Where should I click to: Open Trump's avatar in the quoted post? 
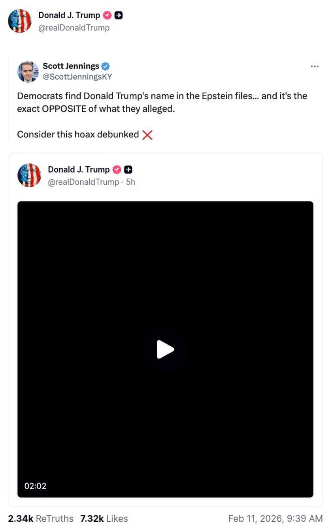coord(29,175)
